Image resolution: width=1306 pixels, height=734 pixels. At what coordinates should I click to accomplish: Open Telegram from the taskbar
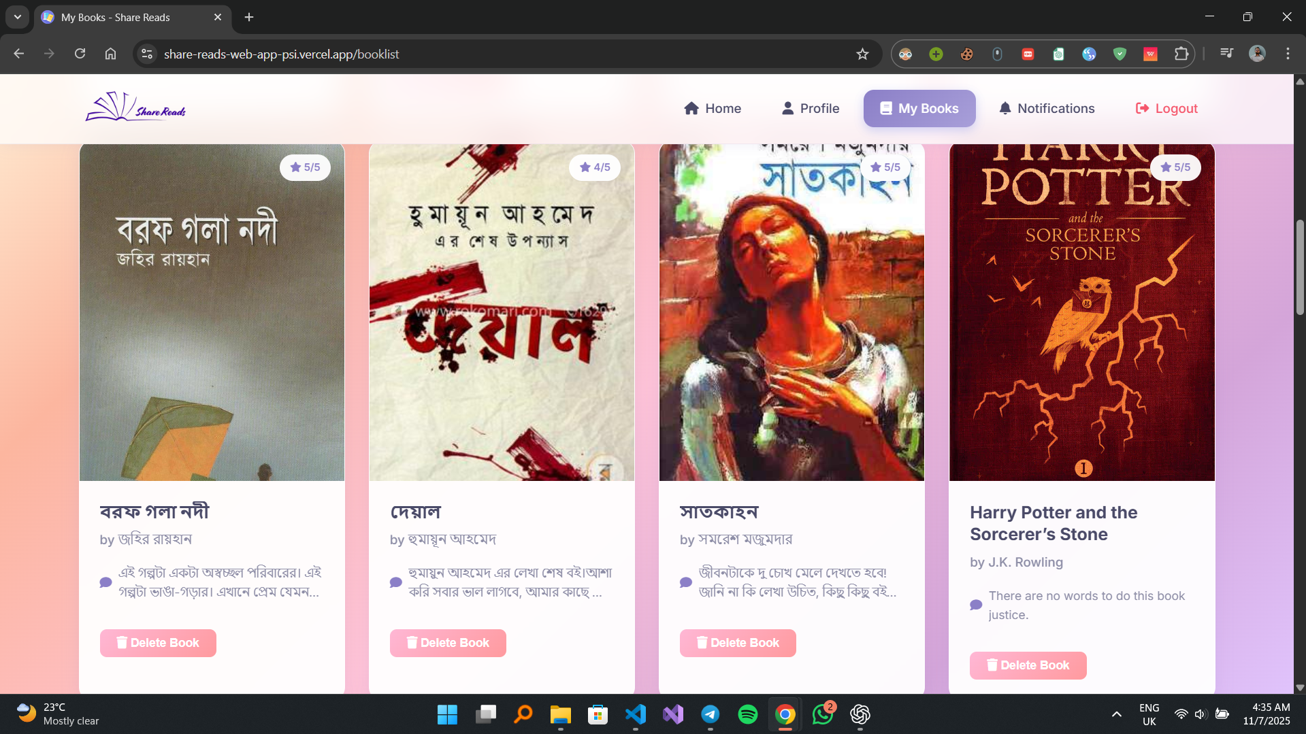710,715
